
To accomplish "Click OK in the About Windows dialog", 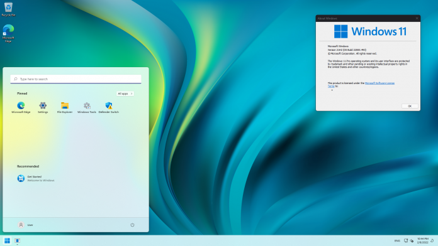I will click(410, 106).
